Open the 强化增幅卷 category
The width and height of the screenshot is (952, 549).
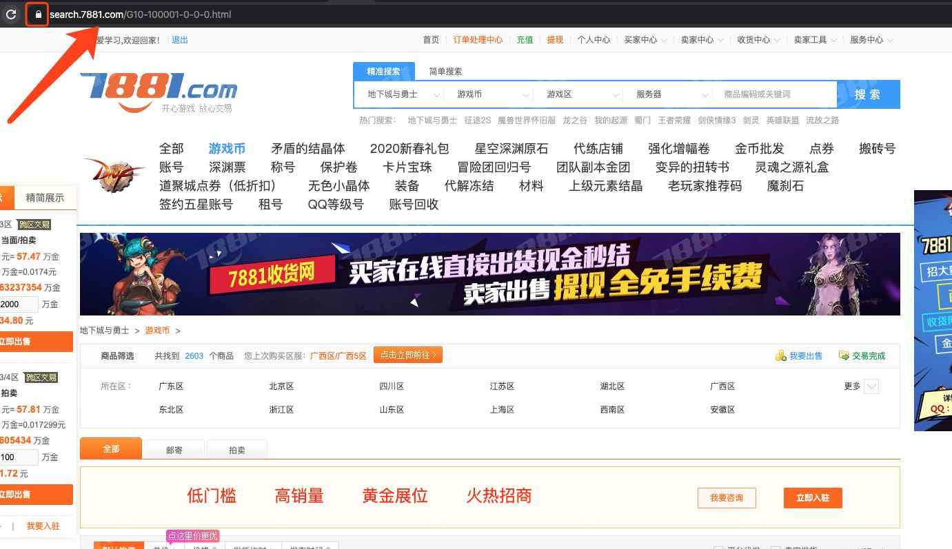pos(679,149)
